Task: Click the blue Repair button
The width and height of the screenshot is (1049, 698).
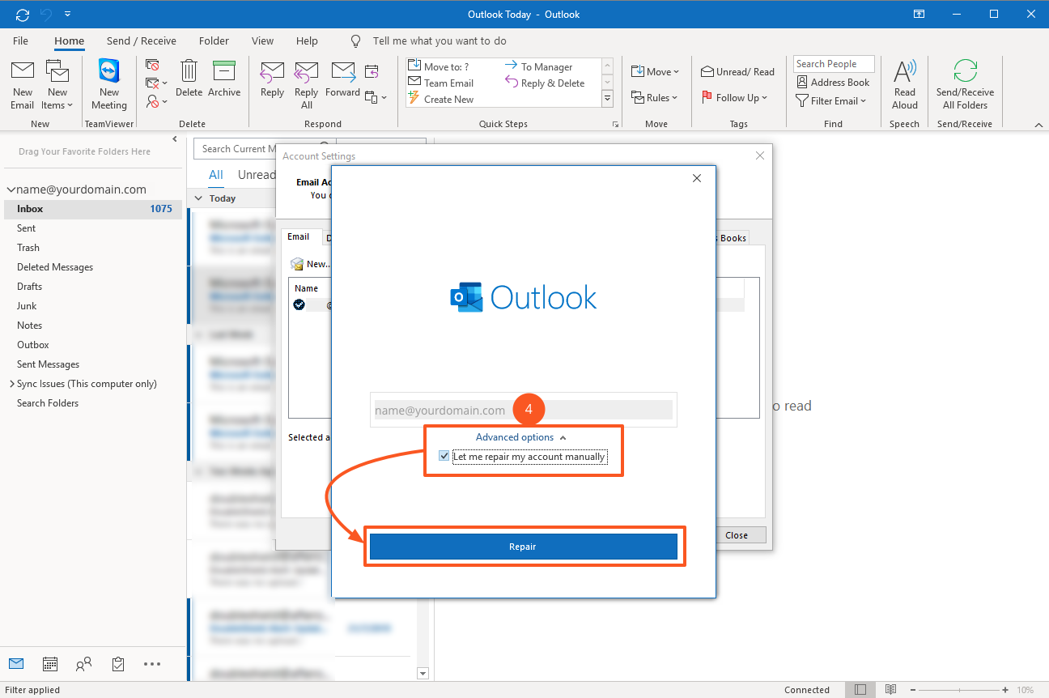Action: tap(523, 547)
